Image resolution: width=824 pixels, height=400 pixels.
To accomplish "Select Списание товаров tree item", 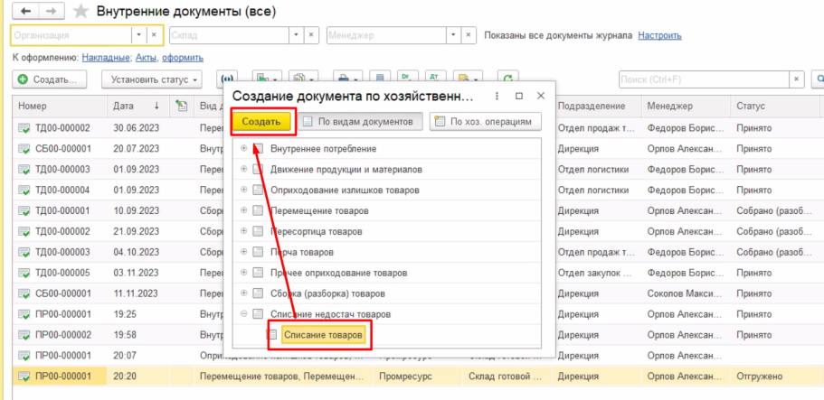I will 323,335.
